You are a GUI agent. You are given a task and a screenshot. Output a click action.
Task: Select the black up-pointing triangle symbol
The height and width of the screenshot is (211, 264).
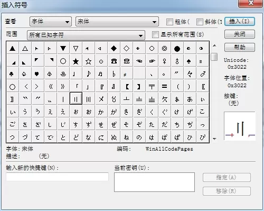[x=13, y=48]
